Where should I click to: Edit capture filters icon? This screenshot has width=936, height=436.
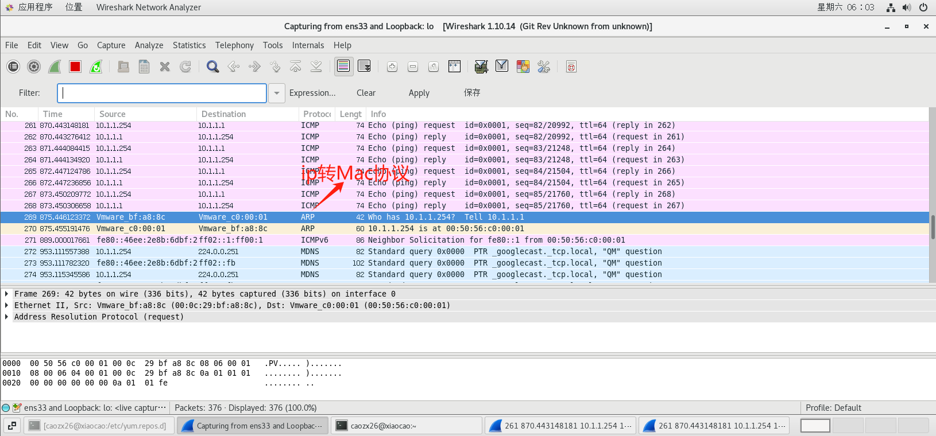(481, 67)
